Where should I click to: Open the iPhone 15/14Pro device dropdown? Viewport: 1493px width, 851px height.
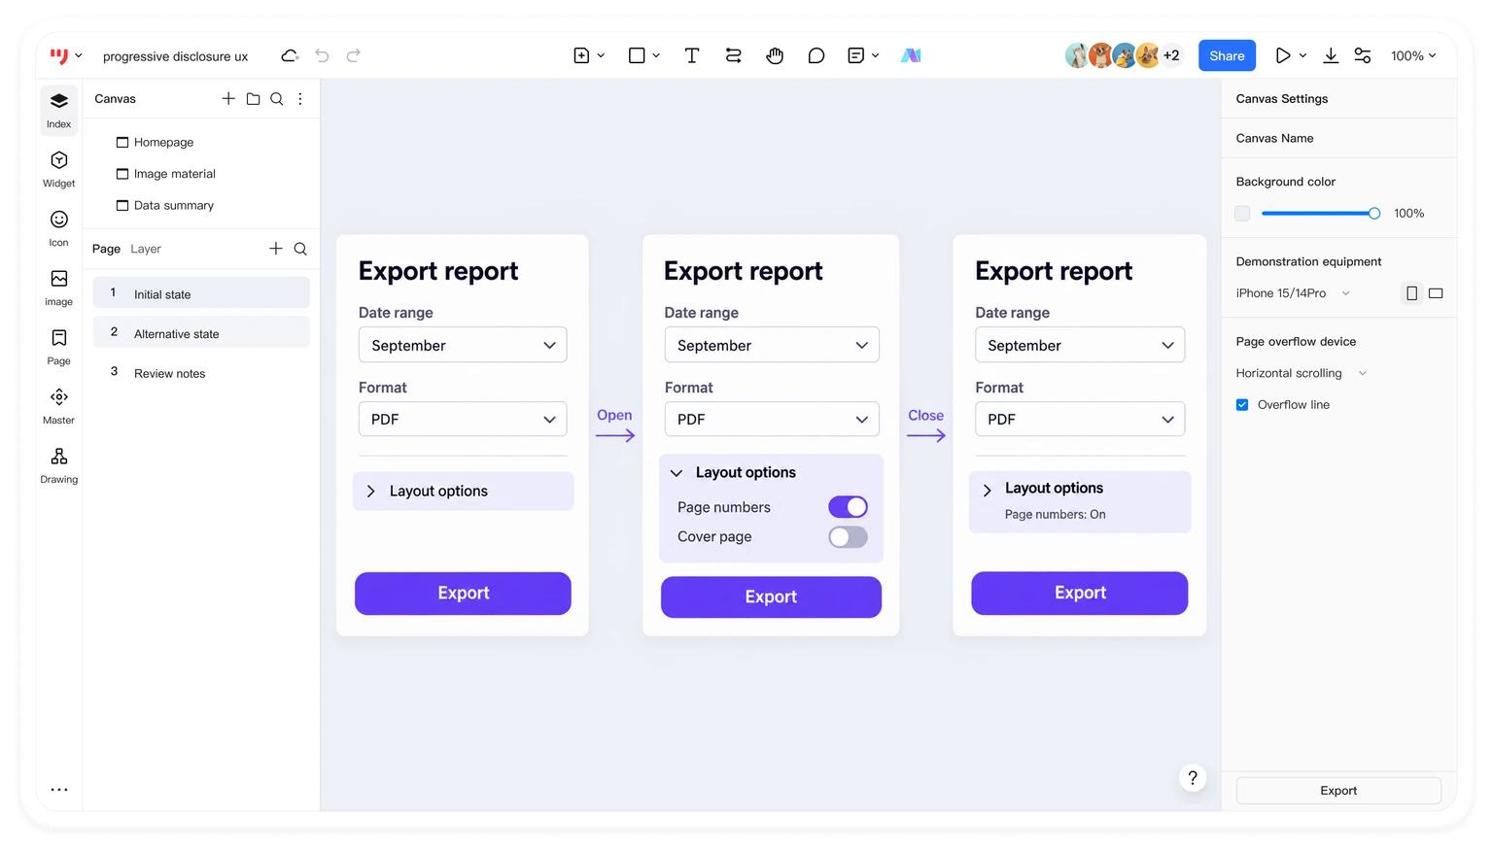[1293, 293]
